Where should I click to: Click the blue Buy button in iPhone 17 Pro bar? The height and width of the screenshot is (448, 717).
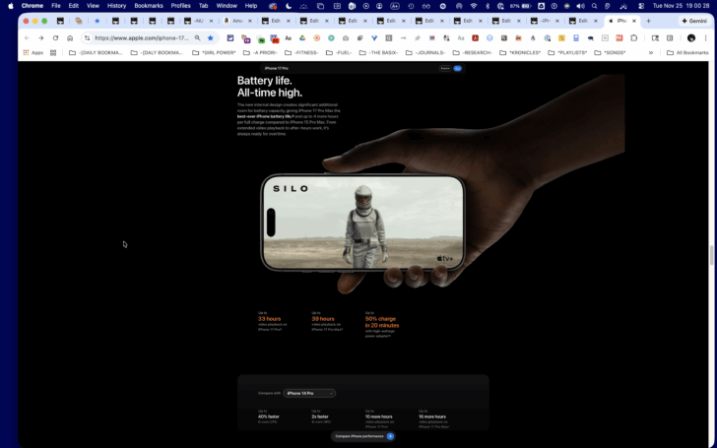click(x=457, y=69)
